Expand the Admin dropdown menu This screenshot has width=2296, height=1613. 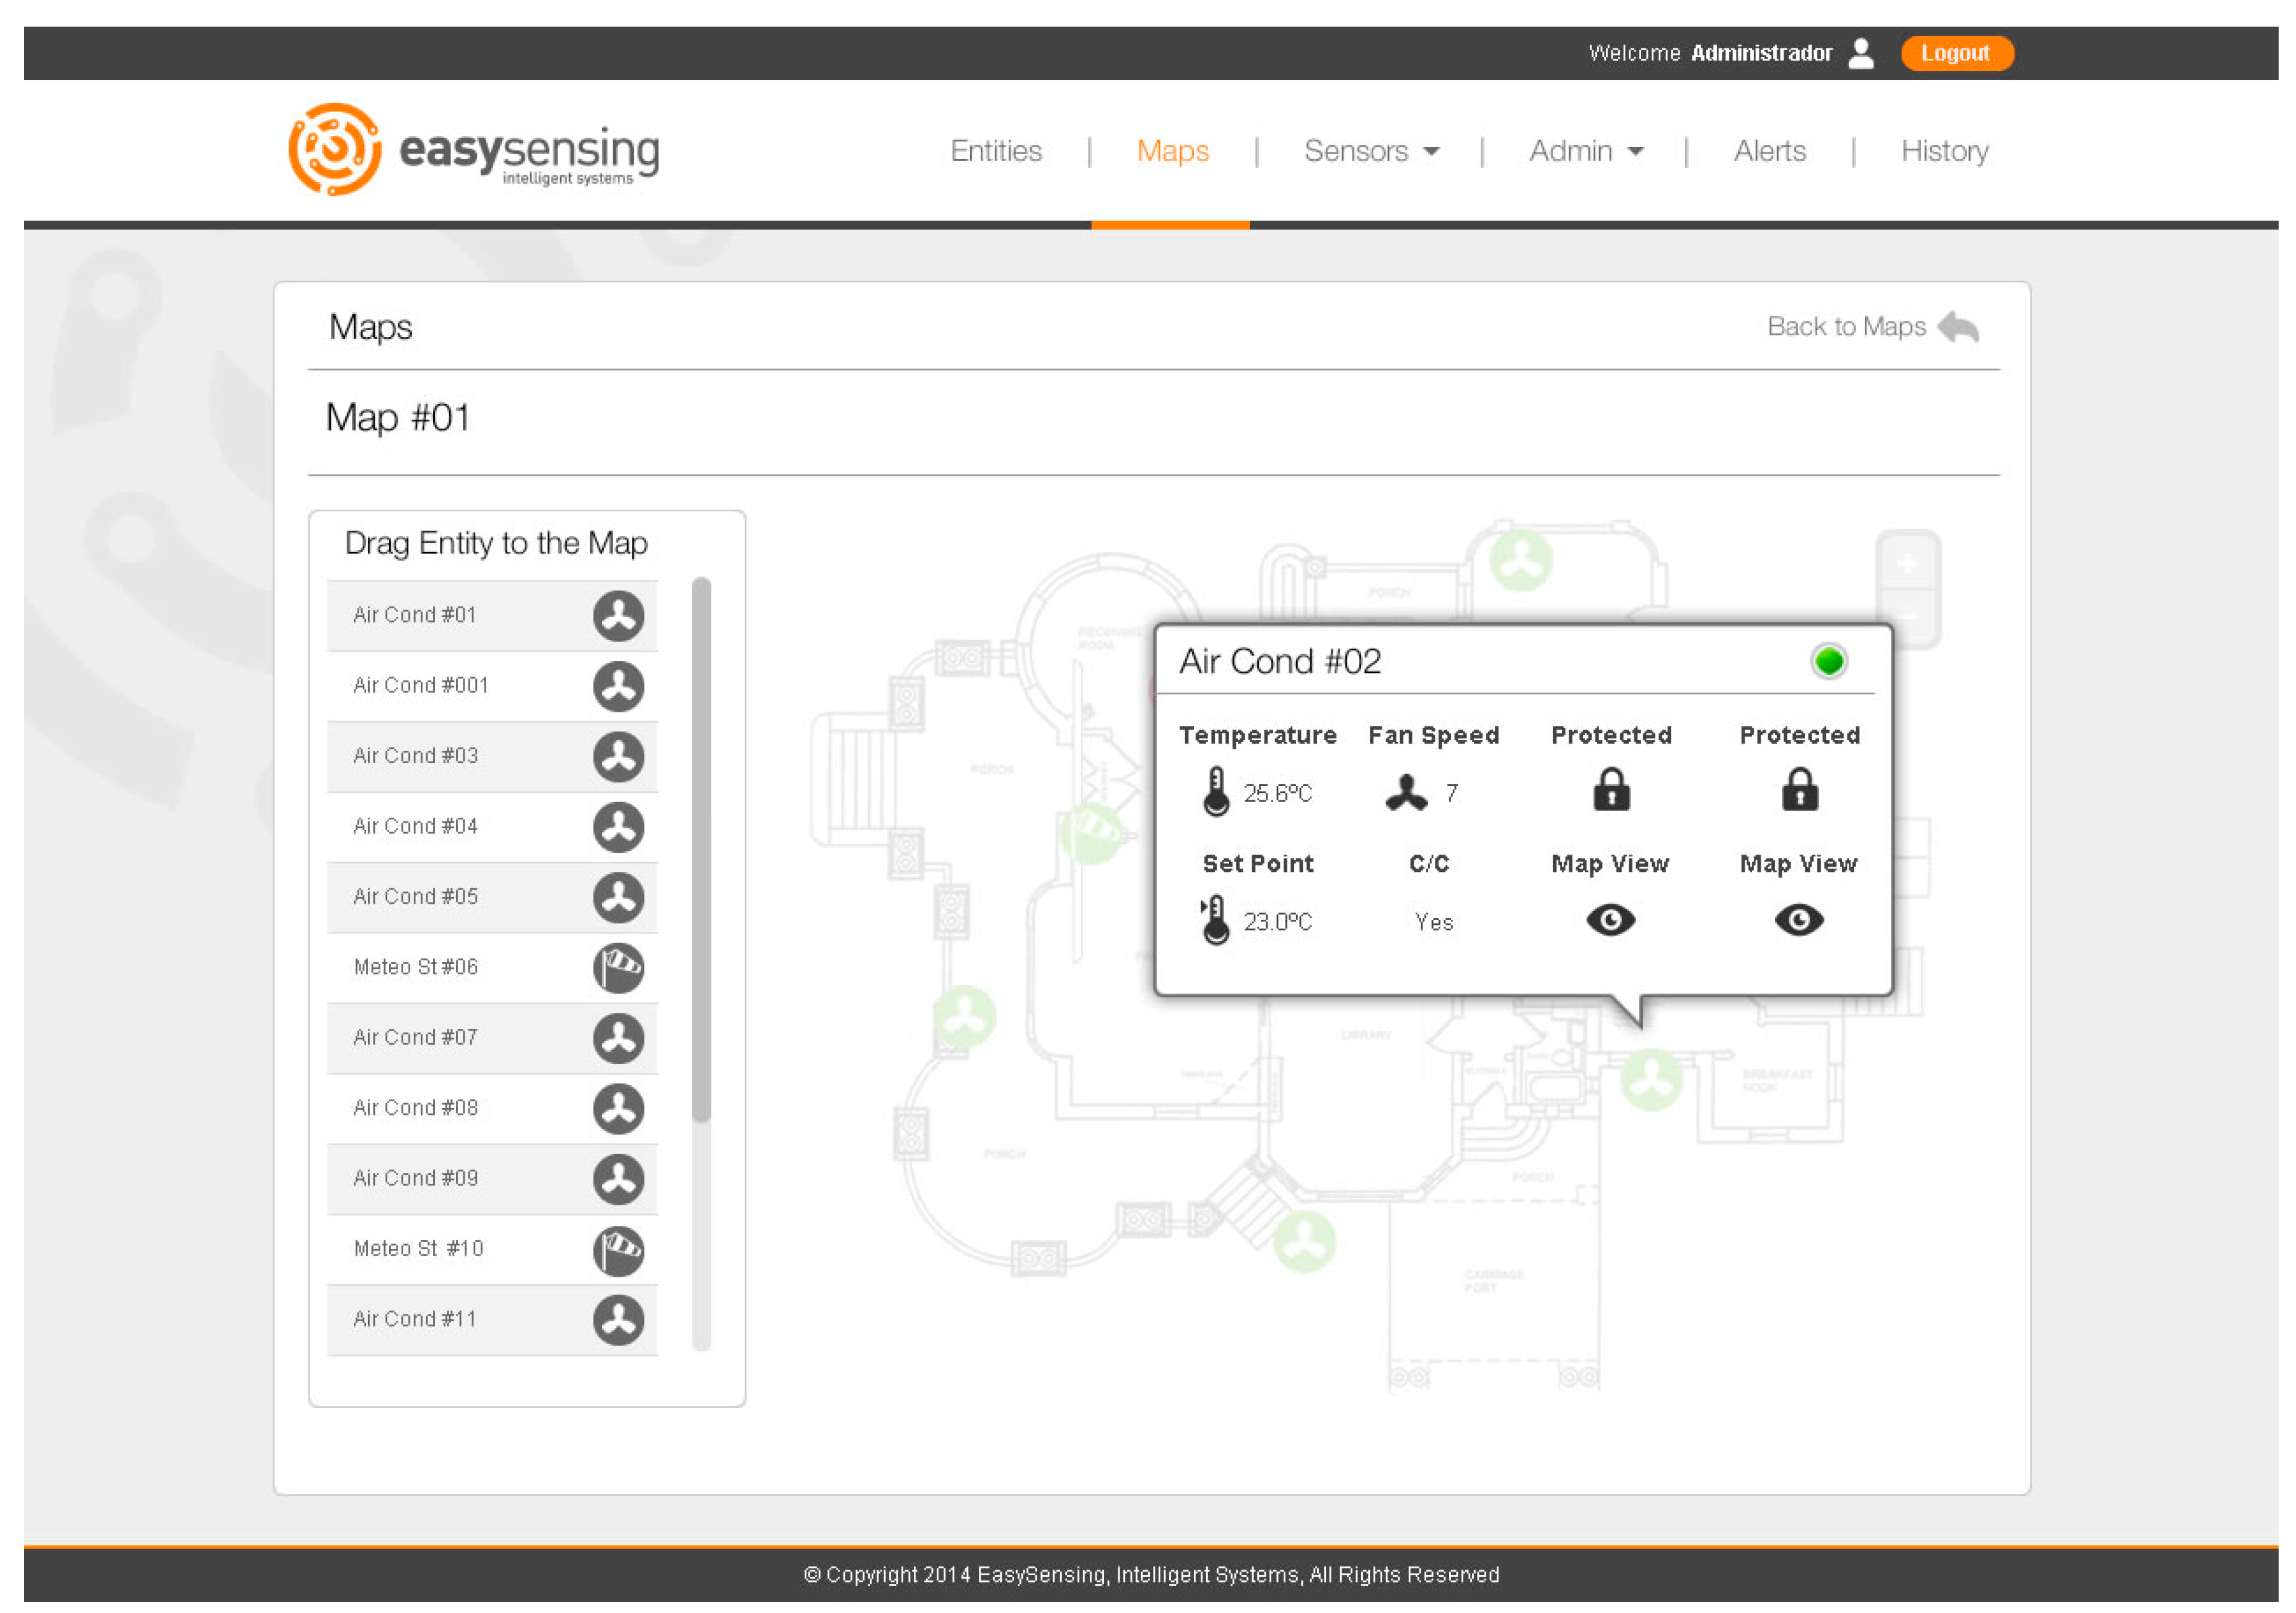click(1586, 151)
